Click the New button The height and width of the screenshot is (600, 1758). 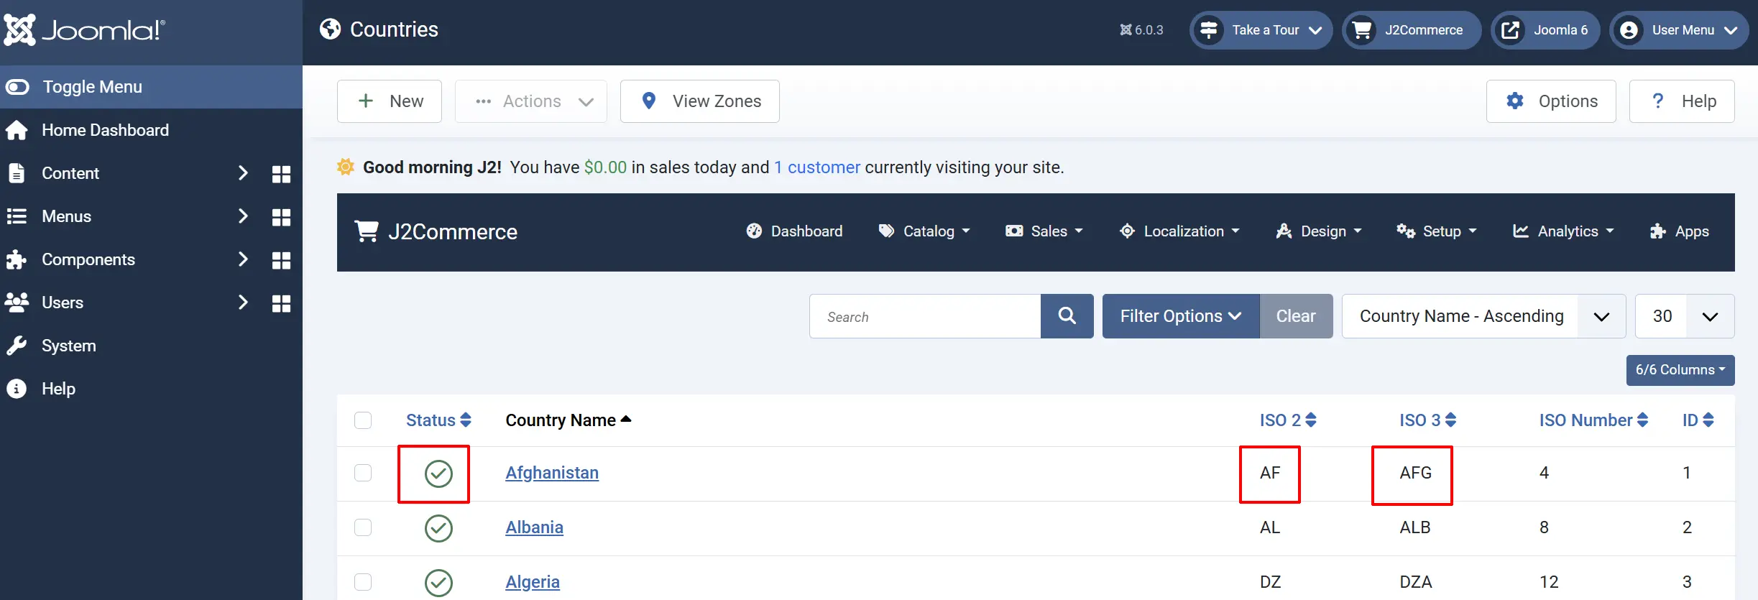[390, 101]
